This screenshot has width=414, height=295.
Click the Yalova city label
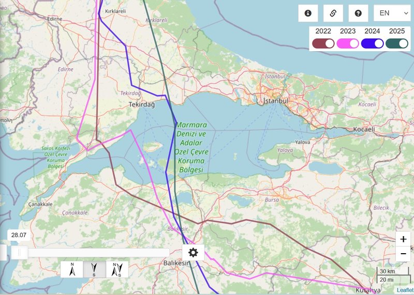pos(303,142)
